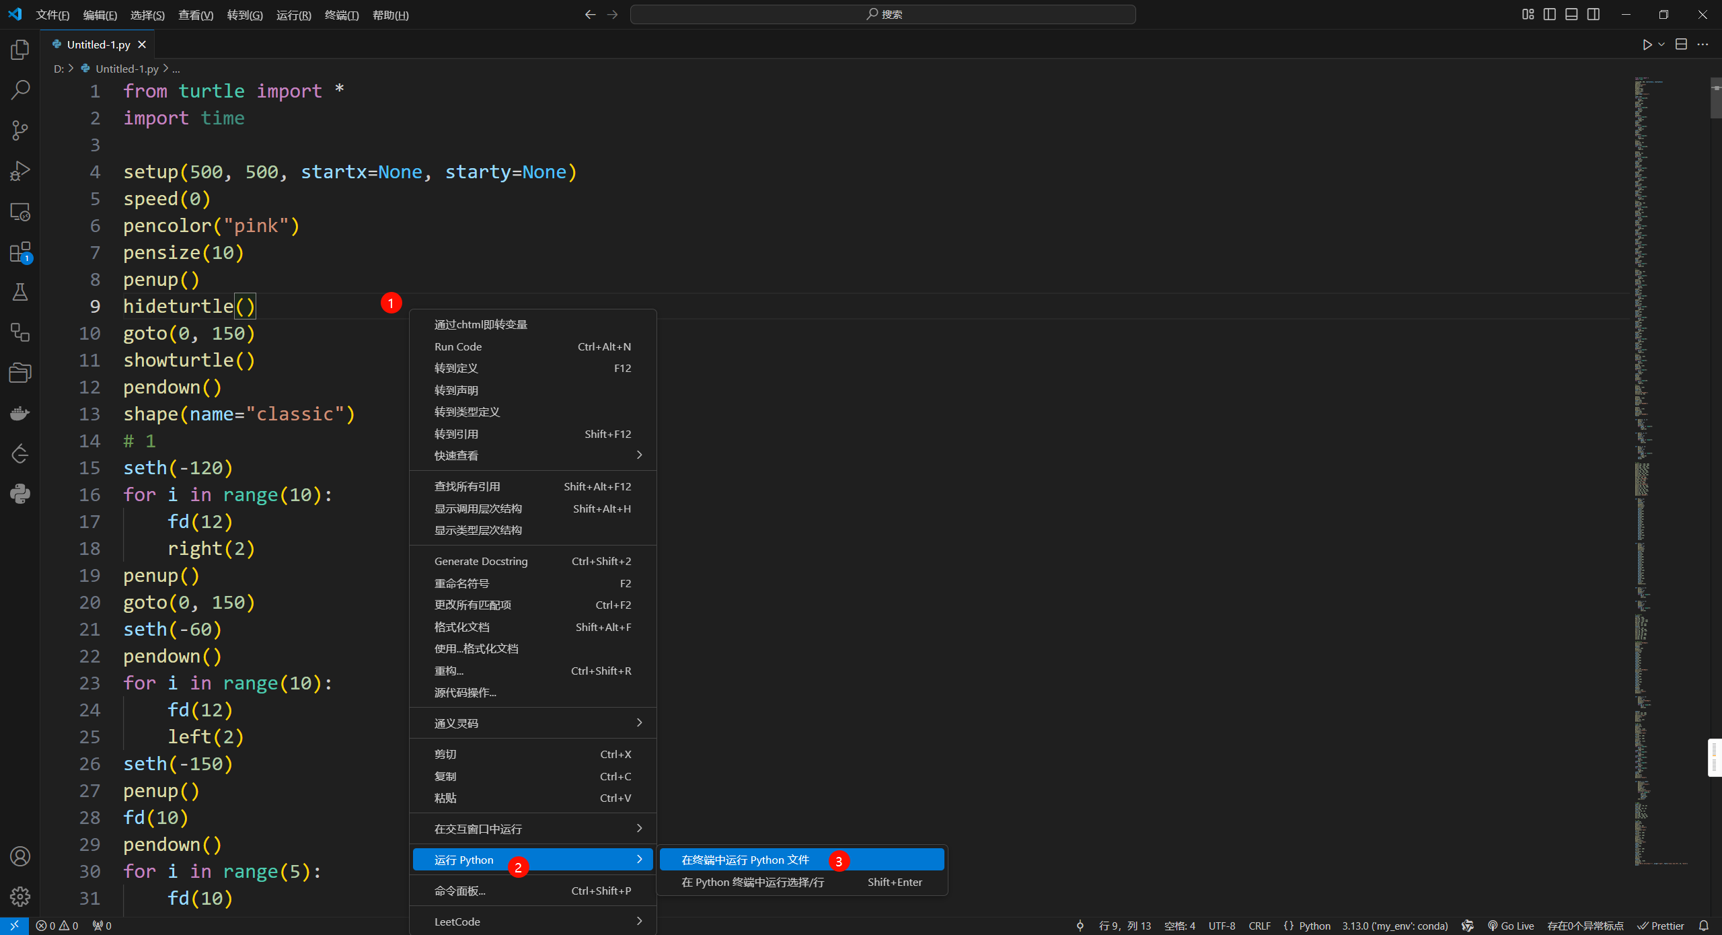Open the Manage gear icon
Image resolution: width=1722 pixels, height=935 pixels.
20,896
